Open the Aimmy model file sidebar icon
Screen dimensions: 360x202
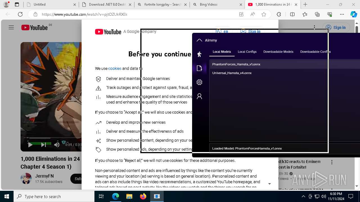[x=199, y=68]
